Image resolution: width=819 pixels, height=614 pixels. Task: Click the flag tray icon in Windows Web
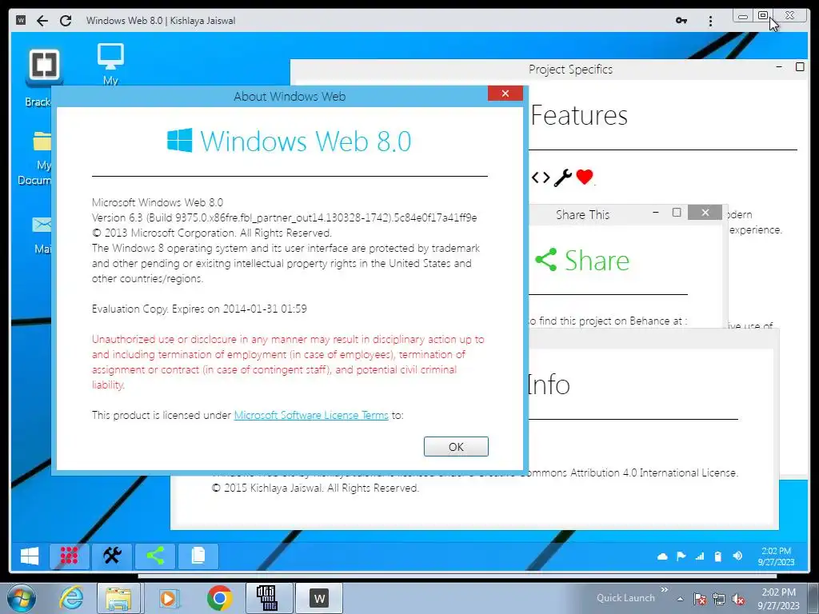pyautogui.click(x=681, y=556)
